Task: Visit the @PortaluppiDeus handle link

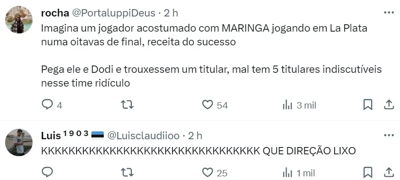Action: [113, 13]
